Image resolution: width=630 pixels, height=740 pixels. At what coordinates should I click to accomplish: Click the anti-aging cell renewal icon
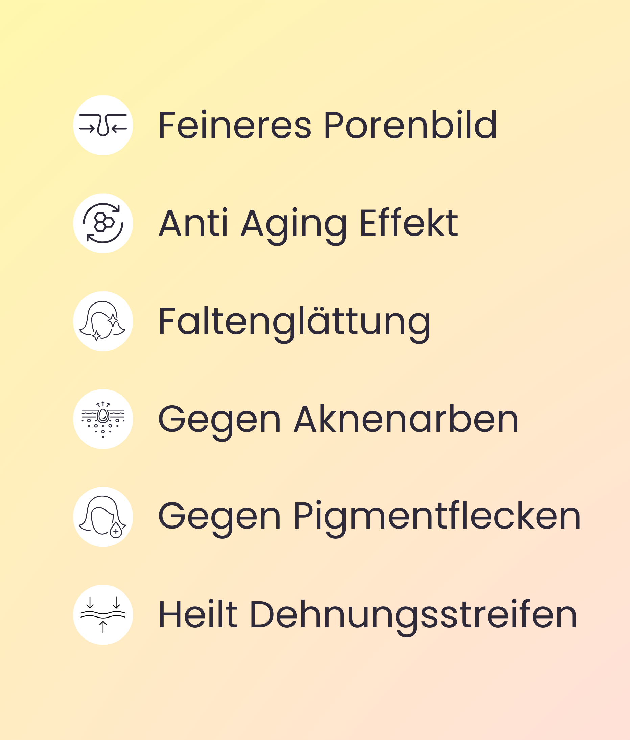[103, 223]
